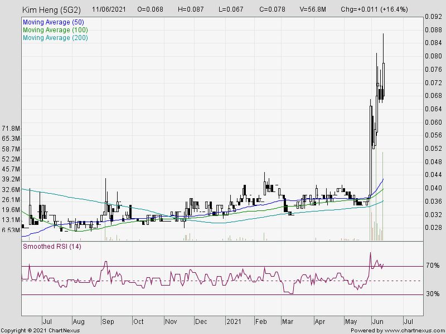Click price axis label '0.084'
Screen dimensions: 446x334
point(433,43)
